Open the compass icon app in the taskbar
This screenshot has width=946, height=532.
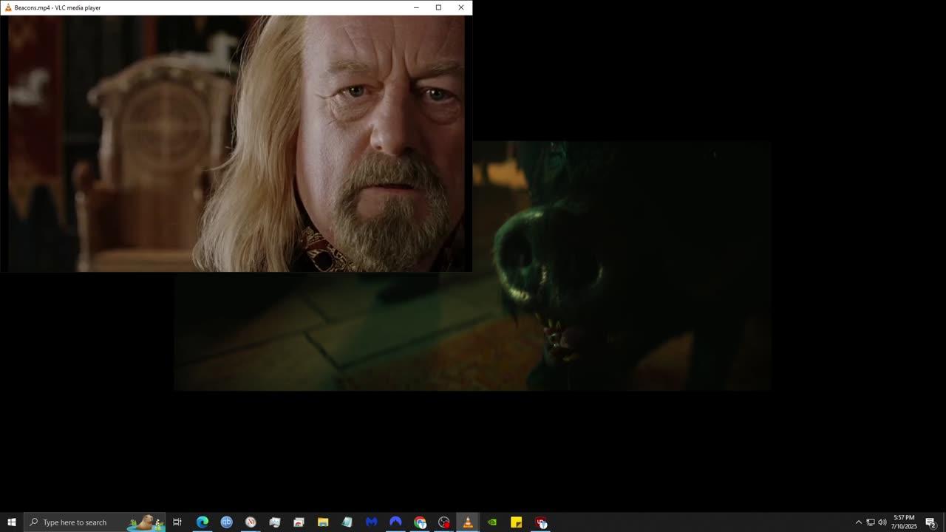(251, 522)
